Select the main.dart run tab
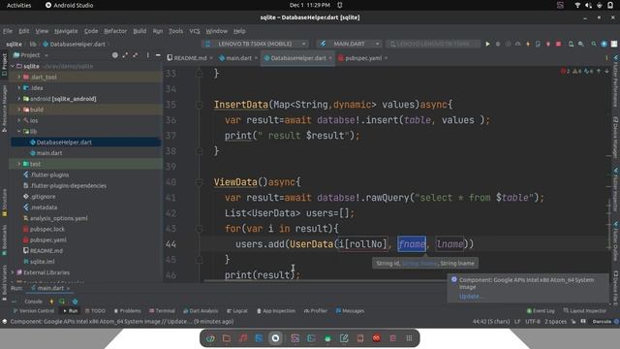 50,289
